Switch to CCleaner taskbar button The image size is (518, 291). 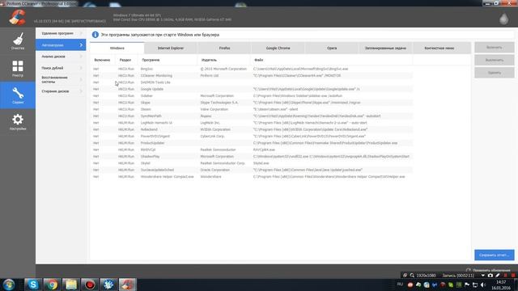[127, 285]
